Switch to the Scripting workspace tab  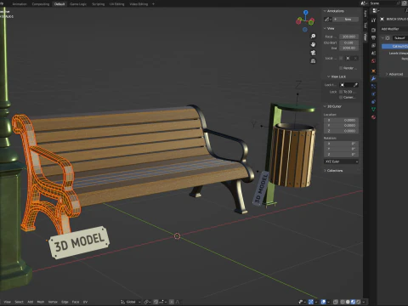(99, 4)
